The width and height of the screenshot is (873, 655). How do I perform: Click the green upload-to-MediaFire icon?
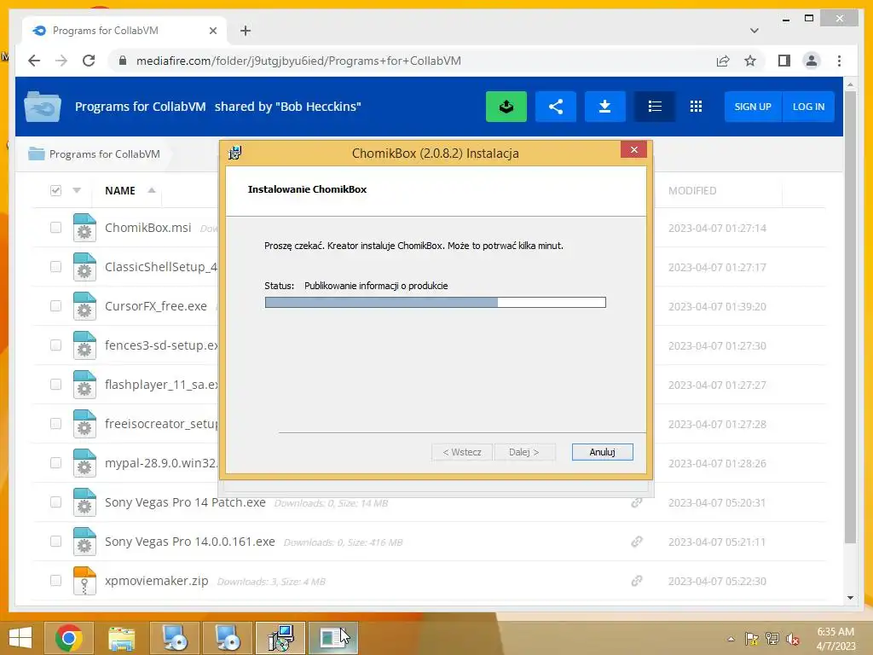point(506,107)
